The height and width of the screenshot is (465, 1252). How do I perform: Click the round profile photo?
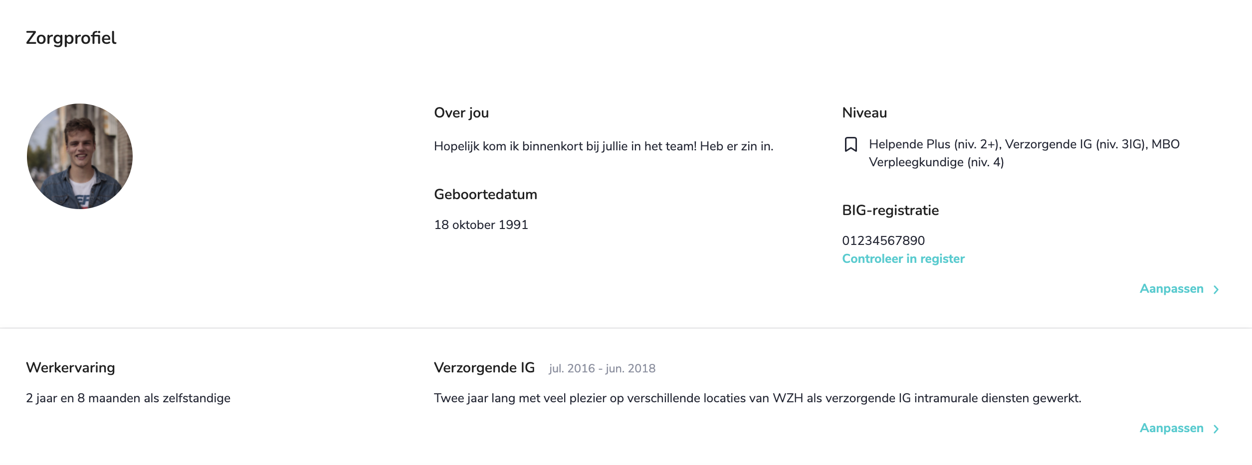(80, 156)
